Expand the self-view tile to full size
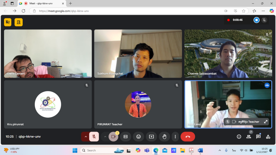 pos(265,122)
